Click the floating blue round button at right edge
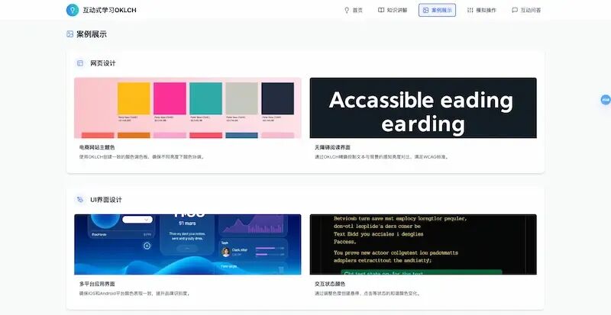This screenshot has height=315, width=611. pos(606,100)
